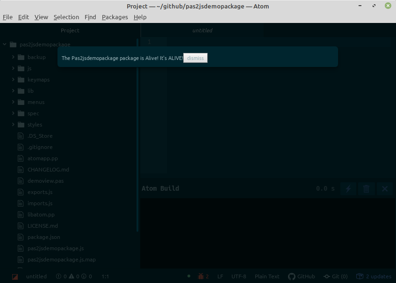Screen dimensions: 396x283
Task: Open the GitHub panel from status bar
Action: click(302, 276)
